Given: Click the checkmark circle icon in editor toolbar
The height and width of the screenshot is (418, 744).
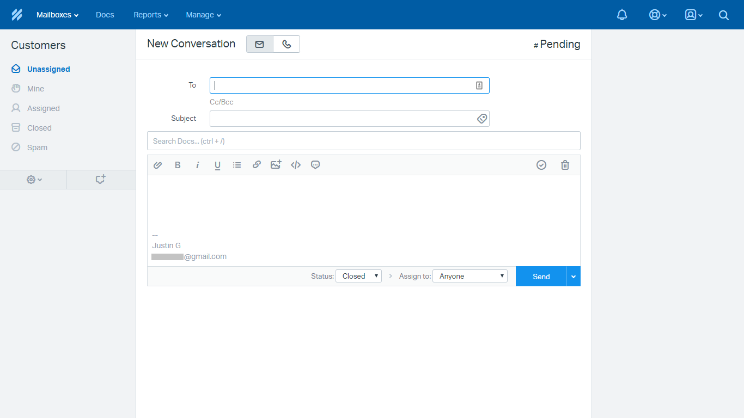Looking at the screenshot, I should (541, 165).
